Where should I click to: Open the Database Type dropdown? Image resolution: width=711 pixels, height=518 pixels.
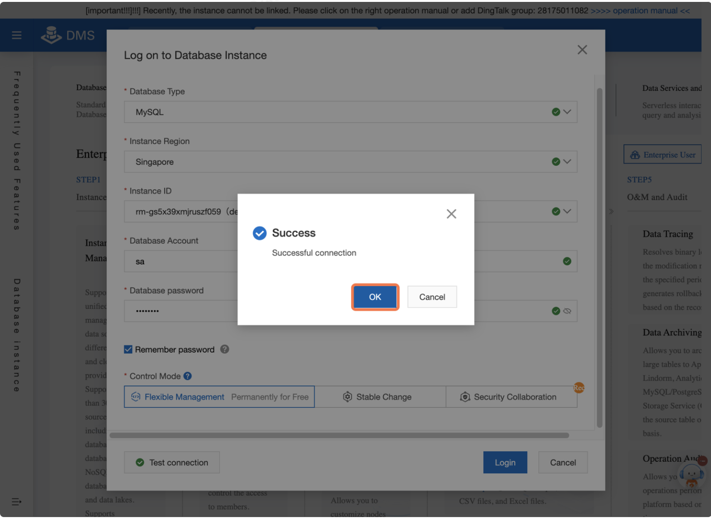(x=566, y=112)
